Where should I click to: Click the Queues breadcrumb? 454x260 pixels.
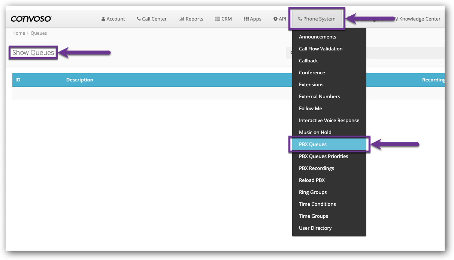click(39, 33)
